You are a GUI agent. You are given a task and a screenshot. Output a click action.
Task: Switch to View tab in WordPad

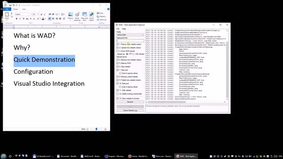pos(24,9)
